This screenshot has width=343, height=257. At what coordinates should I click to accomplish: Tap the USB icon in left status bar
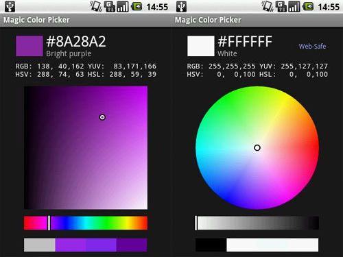click(x=10, y=6)
